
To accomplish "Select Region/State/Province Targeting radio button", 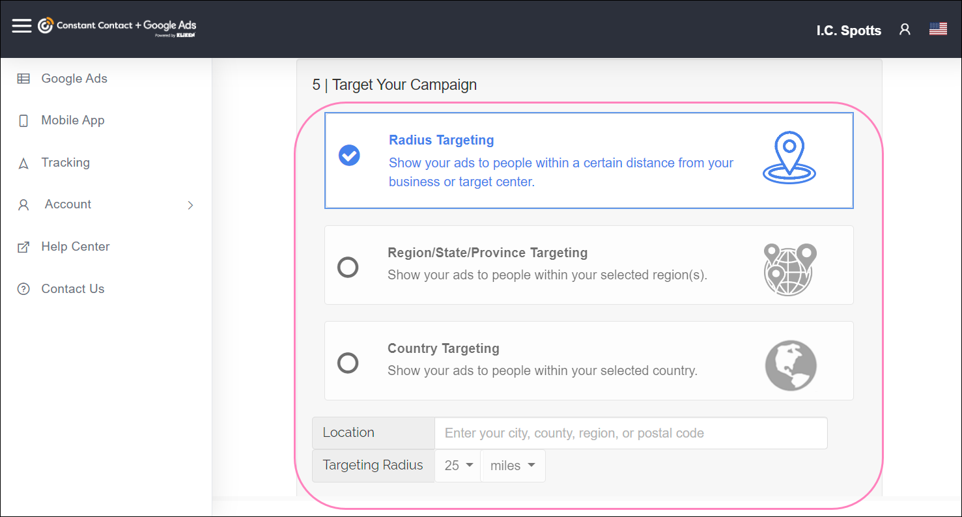I will pos(348,267).
